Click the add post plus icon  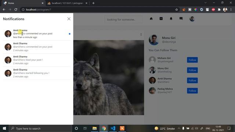coord(161,19)
